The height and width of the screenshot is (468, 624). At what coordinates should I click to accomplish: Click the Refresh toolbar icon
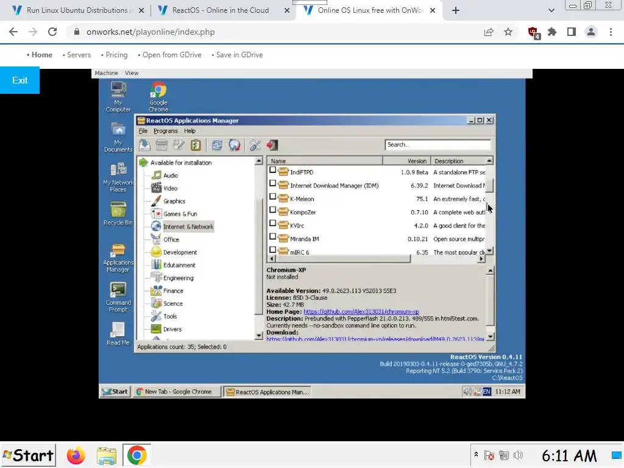pyautogui.click(x=217, y=145)
